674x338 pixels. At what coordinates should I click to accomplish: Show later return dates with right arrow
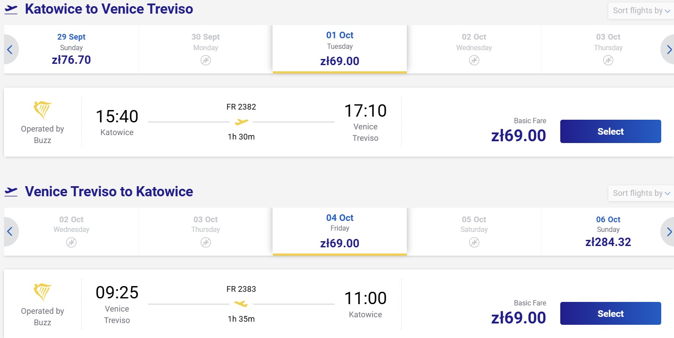point(668,231)
